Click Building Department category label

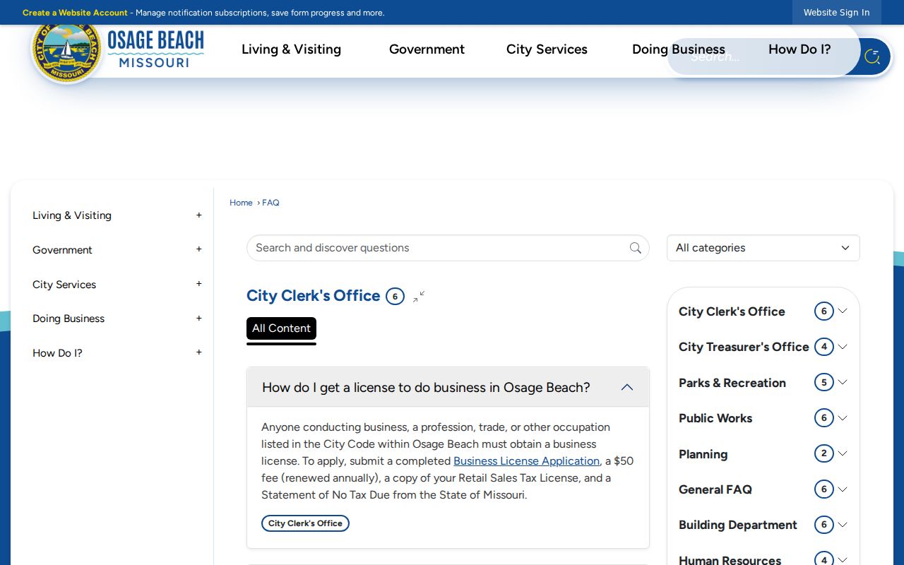click(737, 525)
